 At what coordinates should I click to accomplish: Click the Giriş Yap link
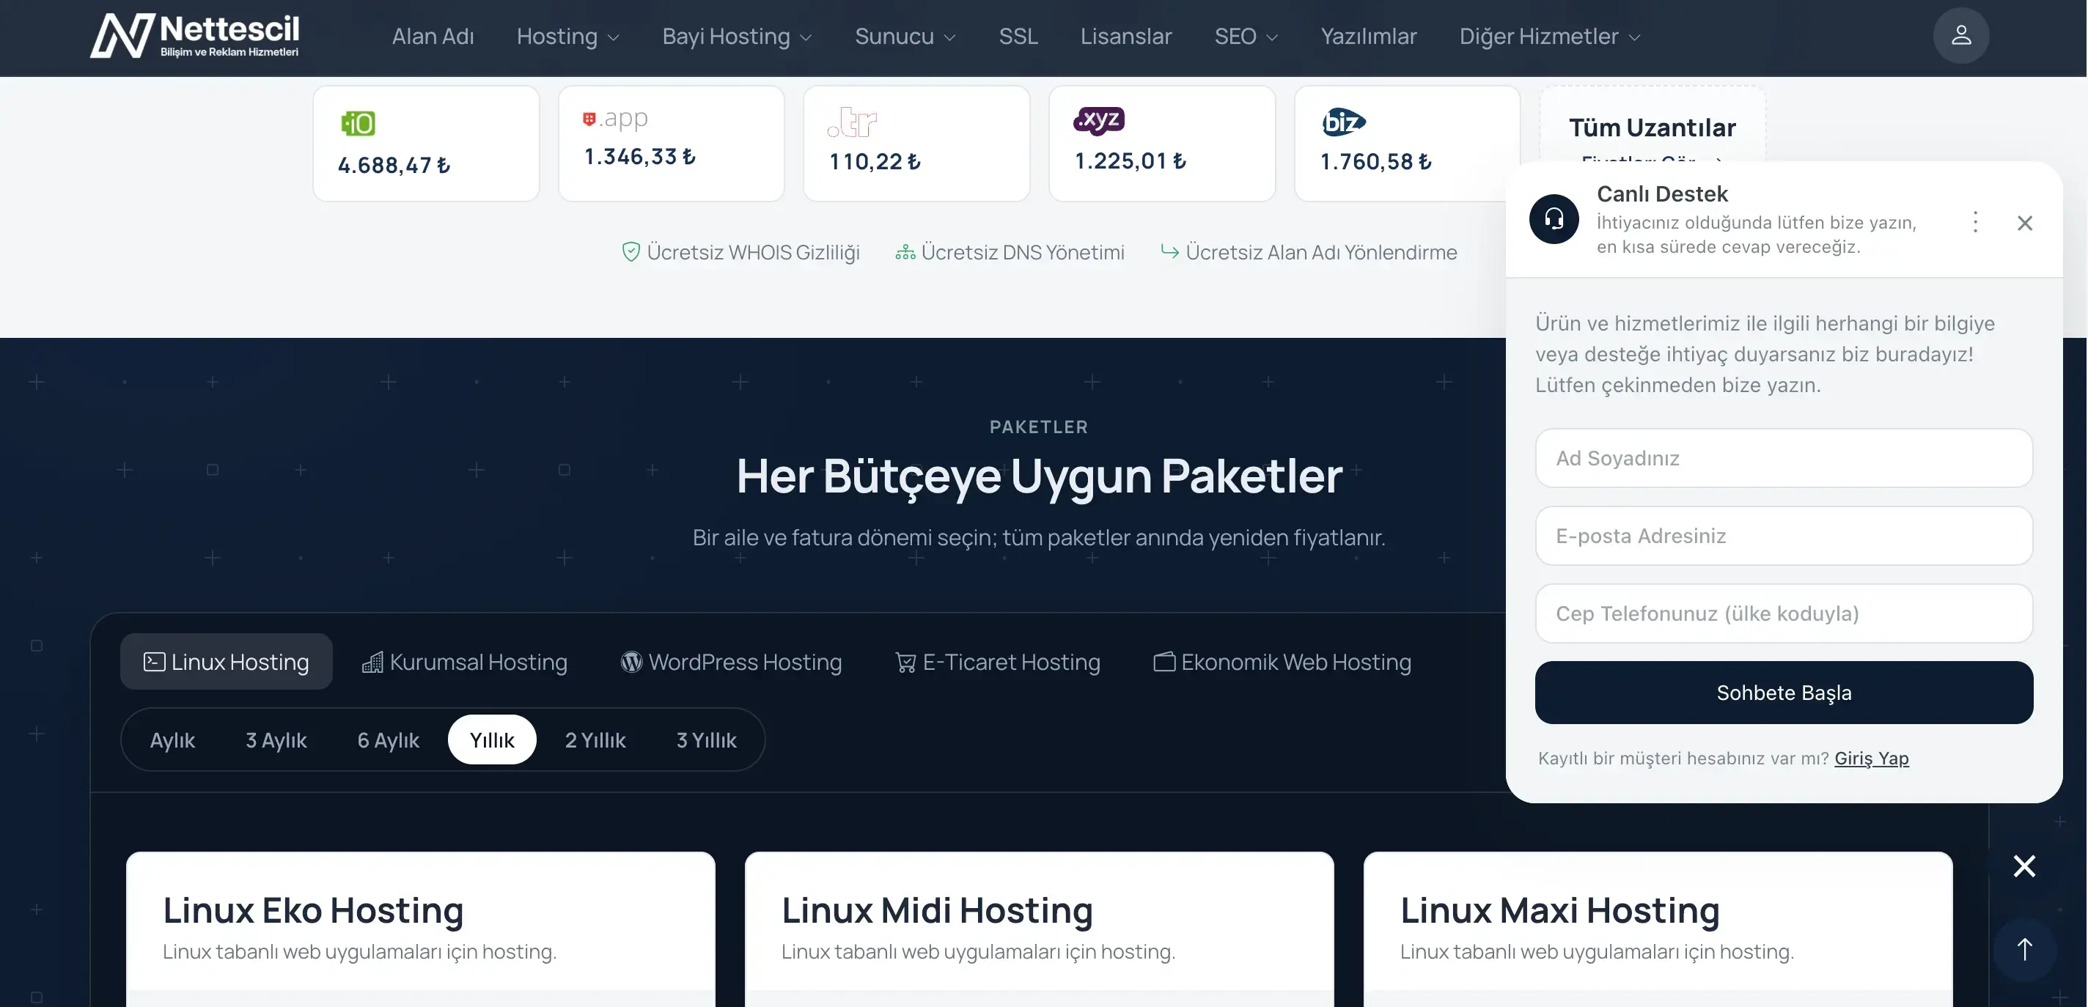pyautogui.click(x=1872, y=759)
